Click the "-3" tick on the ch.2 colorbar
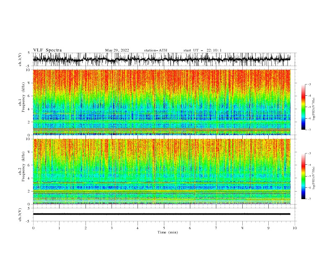Screen dimensions: 332x256 309,154
